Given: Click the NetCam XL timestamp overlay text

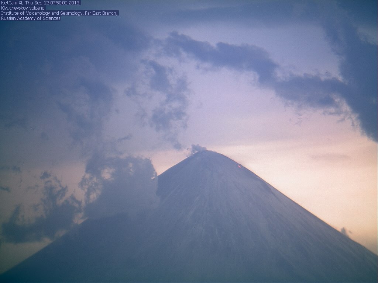Looking at the screenshot, I should (x=40, y=3).
